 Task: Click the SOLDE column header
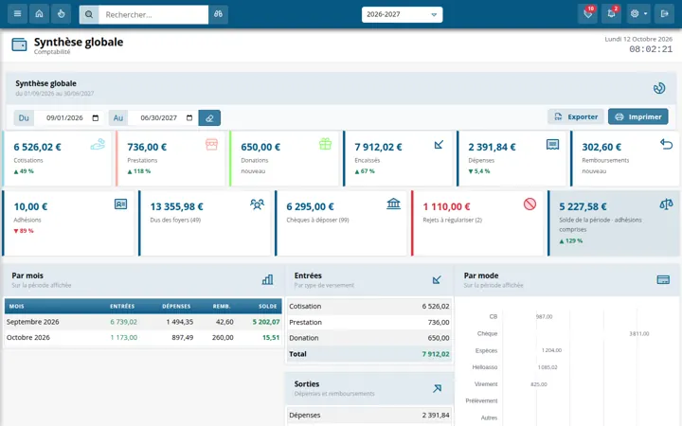tap(268, 306)
